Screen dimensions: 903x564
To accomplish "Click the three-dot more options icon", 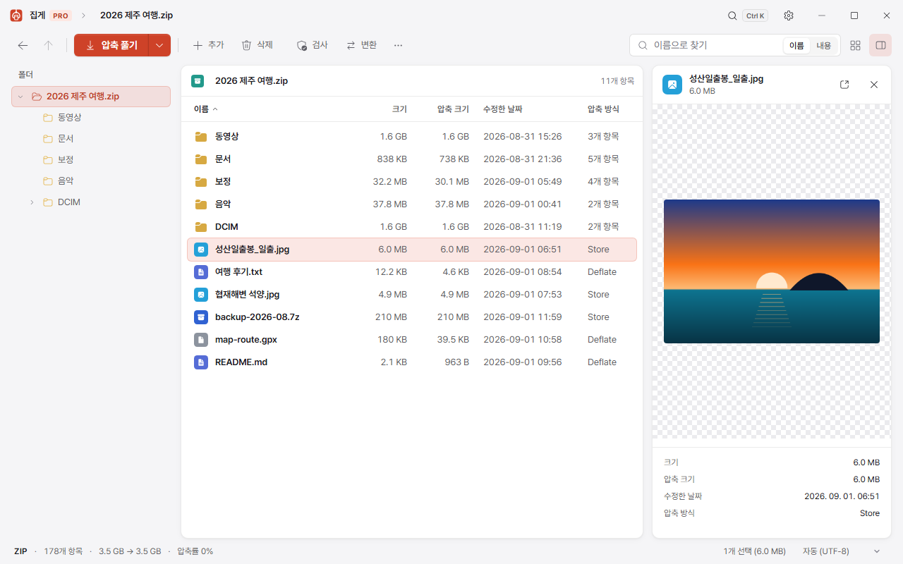I will pos(398,45).
